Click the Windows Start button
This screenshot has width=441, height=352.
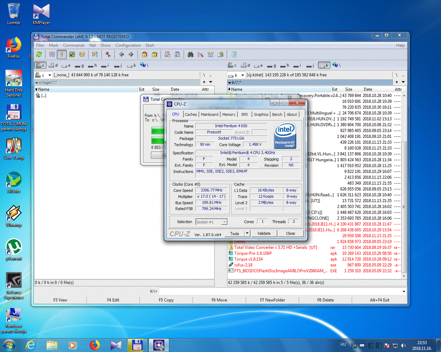point(9,345)
